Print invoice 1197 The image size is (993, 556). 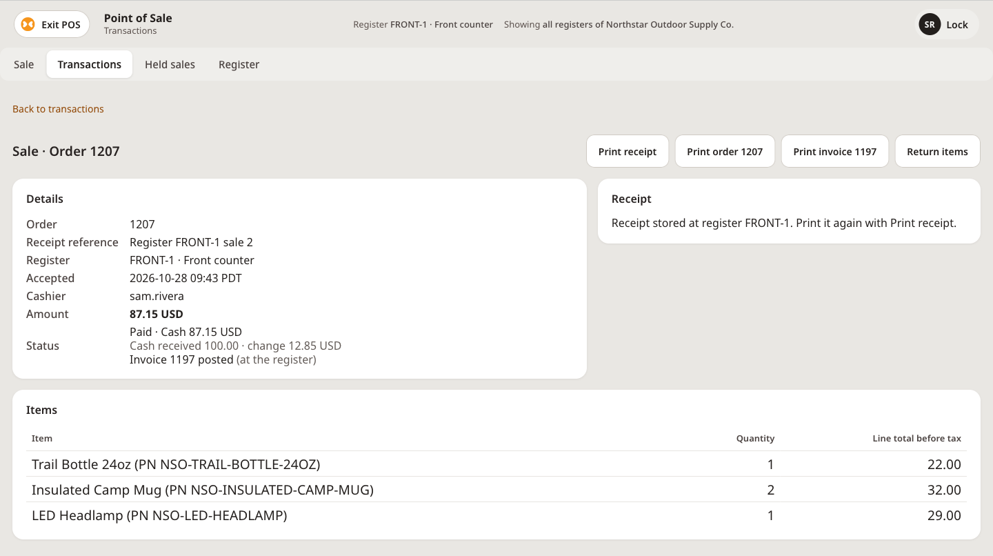[x=834, y=151]
